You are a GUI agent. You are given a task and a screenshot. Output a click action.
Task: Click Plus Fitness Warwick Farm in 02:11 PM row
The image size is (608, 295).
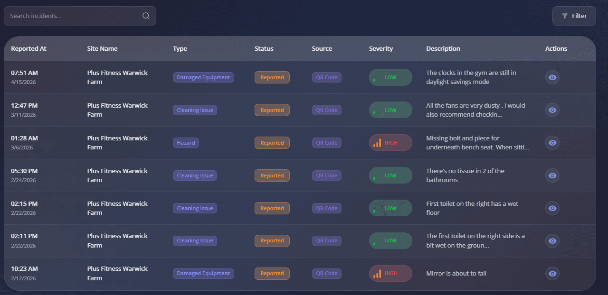click(117, 240)
